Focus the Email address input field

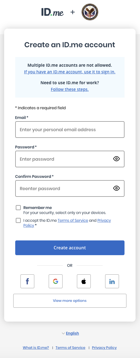coord(70,130)
